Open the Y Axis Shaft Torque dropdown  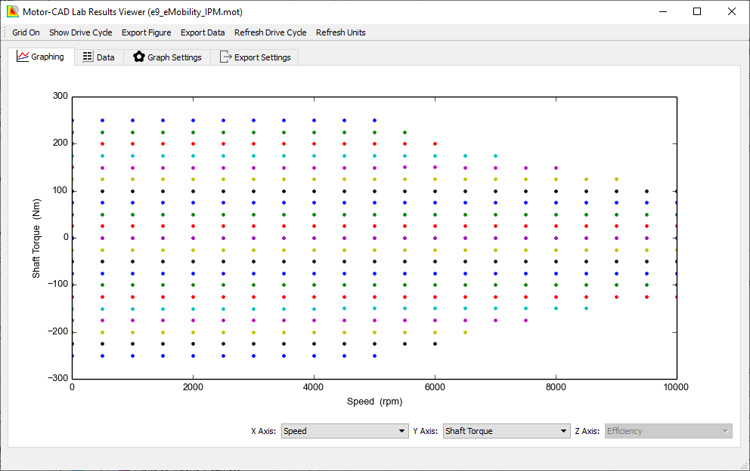(507, 431)
